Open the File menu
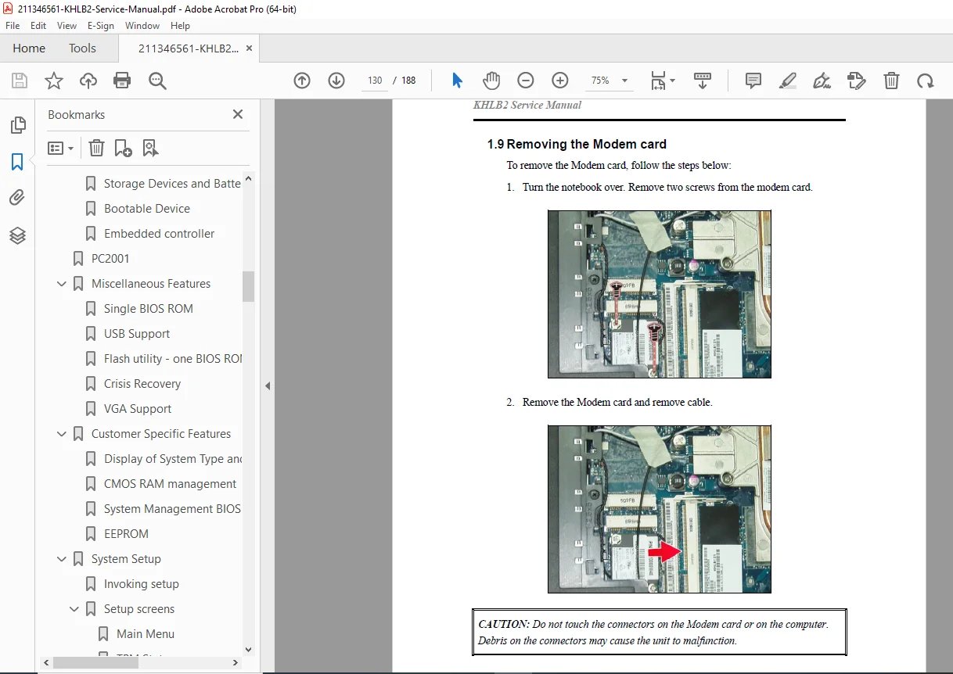The width and height of the screenshot is (953, 674). coord(13,26)
